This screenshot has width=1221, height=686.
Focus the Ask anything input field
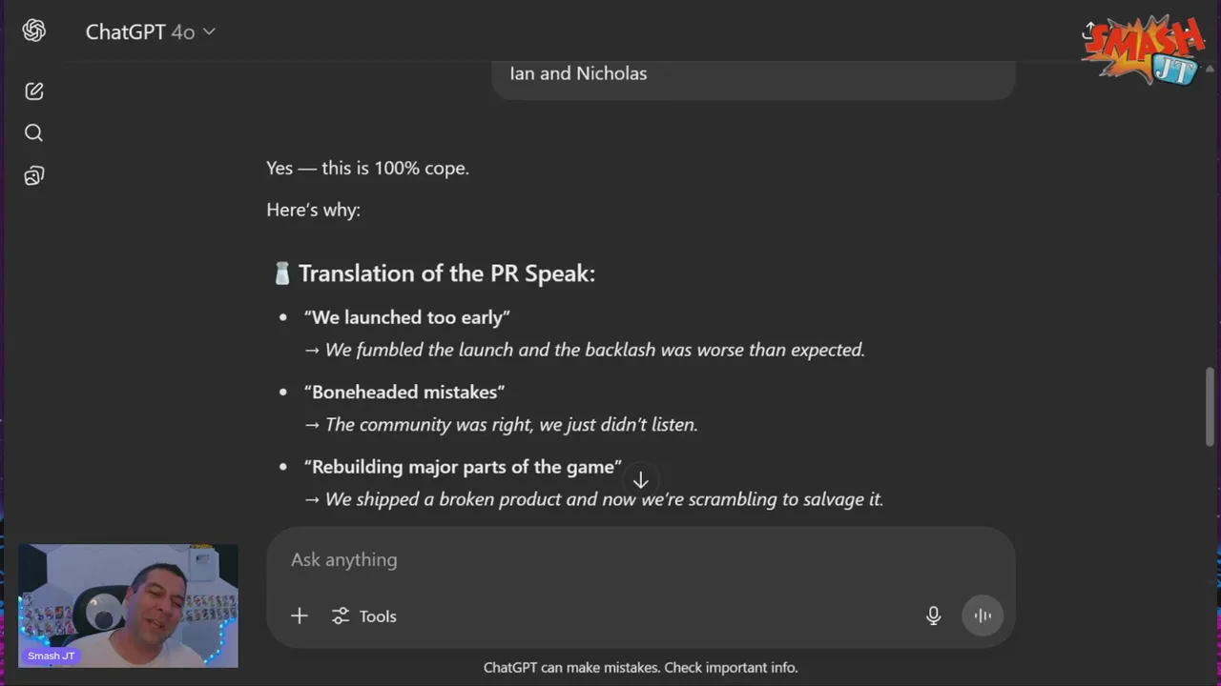pyautogui.click(x=639, y=559)
